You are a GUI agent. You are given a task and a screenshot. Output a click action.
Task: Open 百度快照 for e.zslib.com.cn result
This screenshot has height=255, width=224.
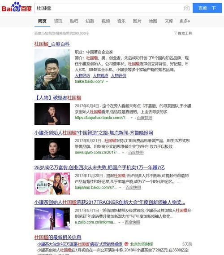pos(132,222)
